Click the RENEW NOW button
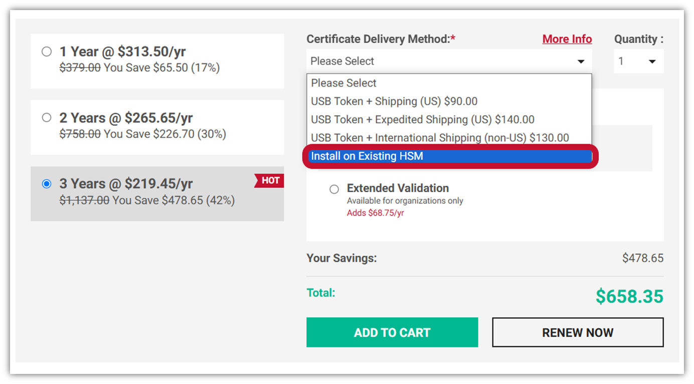 578,332
